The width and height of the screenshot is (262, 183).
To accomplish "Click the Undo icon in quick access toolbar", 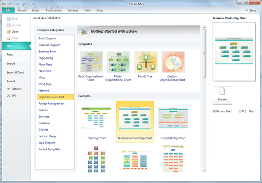I will click(10, 4).
